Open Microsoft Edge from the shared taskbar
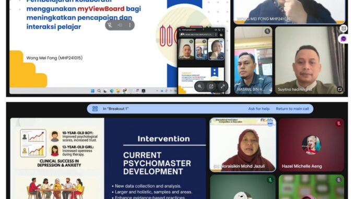The height and width of the screenshot is (199, 354). click(x=112, y=91)
